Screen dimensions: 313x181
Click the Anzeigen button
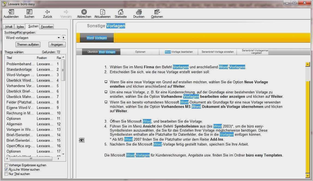tap(57, 44)
